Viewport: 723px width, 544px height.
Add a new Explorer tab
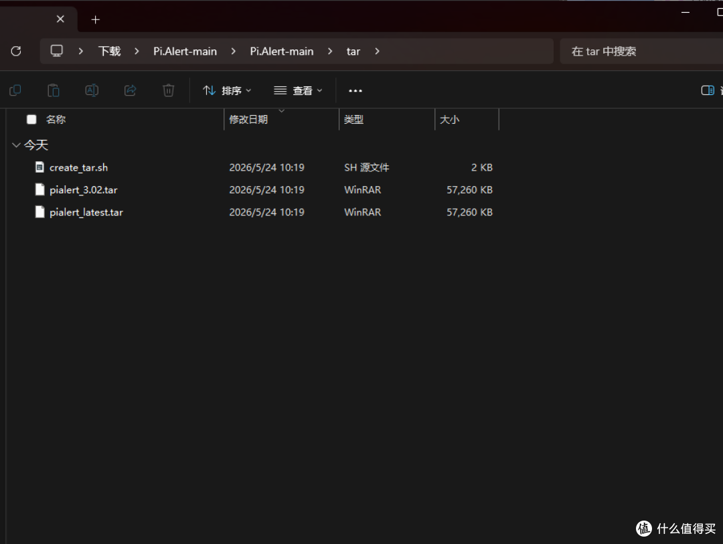[96, 19]
